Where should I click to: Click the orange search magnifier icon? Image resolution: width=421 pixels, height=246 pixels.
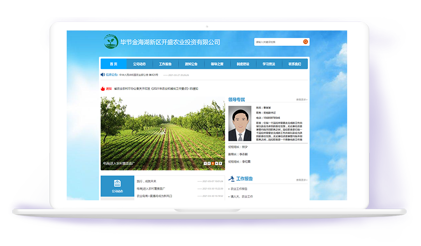click(305, 42)
